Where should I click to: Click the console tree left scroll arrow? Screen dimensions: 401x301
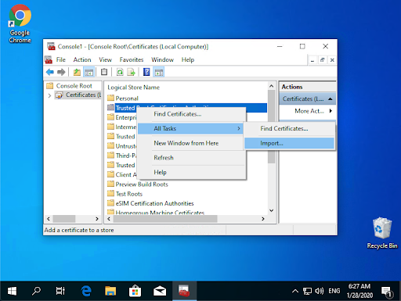49,219
